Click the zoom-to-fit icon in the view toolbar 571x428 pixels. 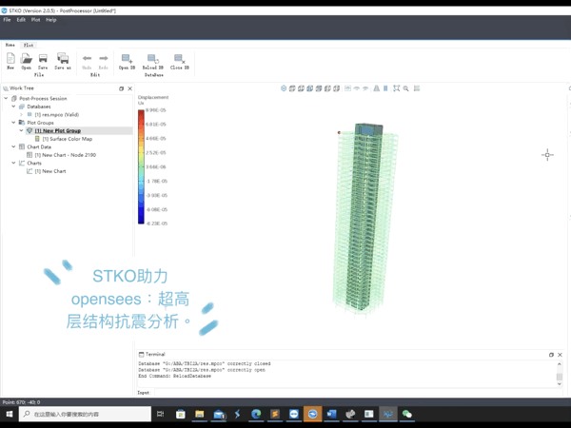coord(397,88)
